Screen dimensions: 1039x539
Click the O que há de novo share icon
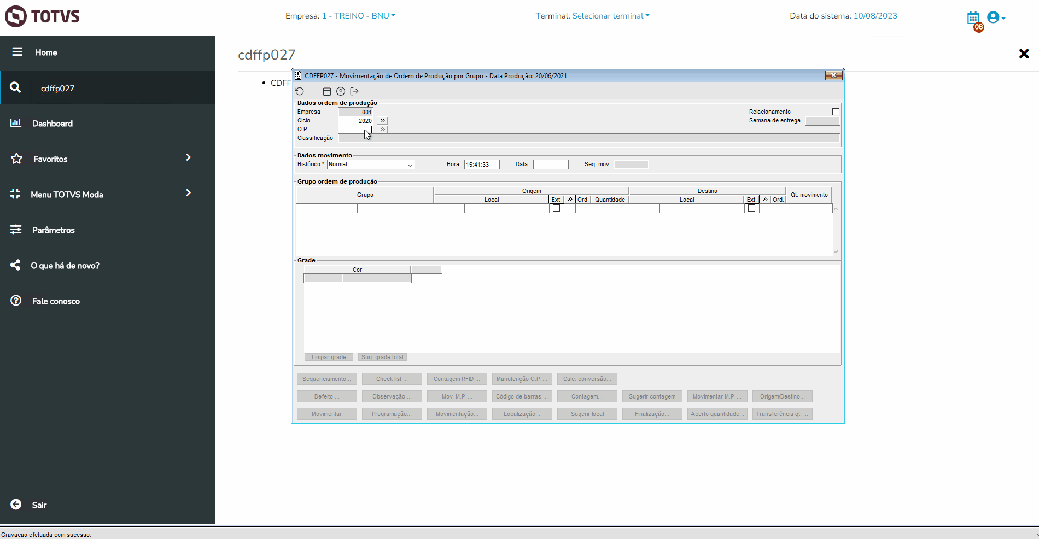[16, 265]
